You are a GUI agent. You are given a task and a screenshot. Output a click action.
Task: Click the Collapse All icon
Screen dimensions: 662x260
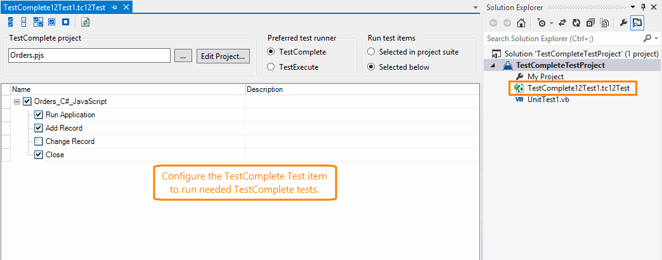(590, 23)
